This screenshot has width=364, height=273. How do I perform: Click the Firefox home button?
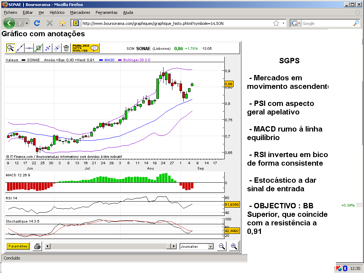[63, 23]
